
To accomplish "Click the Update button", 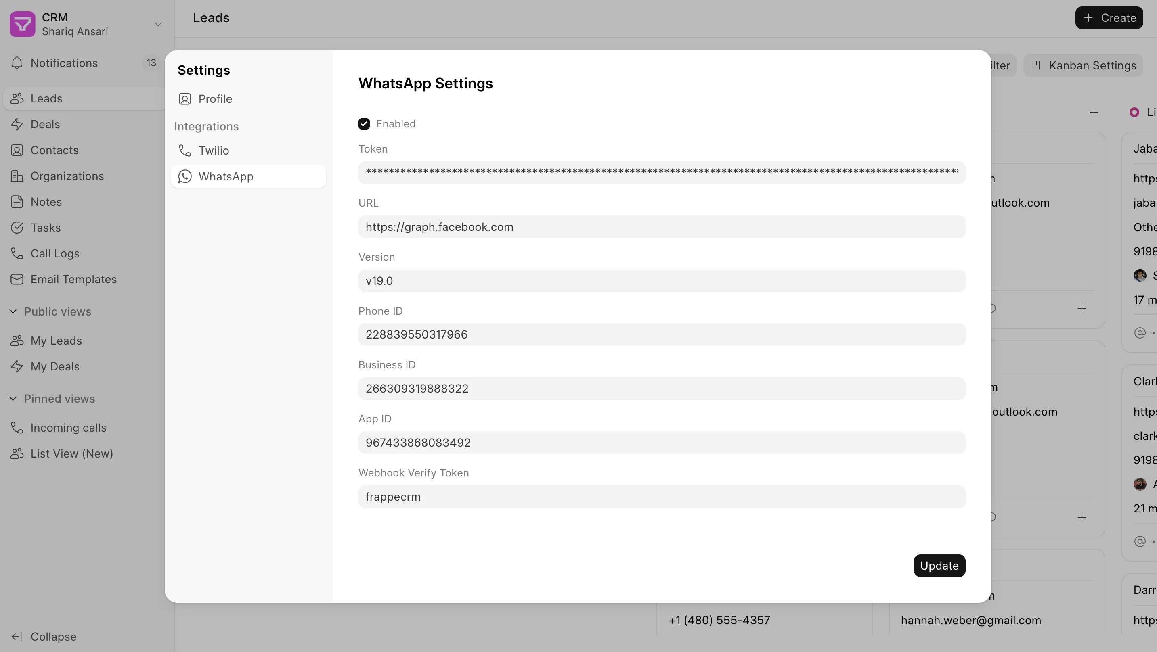I will click(x=939, y=566).
